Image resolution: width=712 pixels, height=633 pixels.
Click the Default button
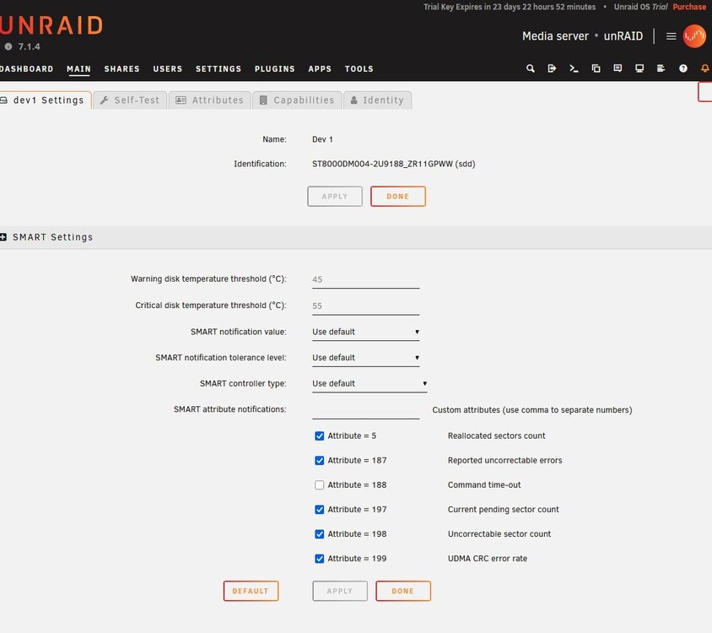click(x=251, y=591)
